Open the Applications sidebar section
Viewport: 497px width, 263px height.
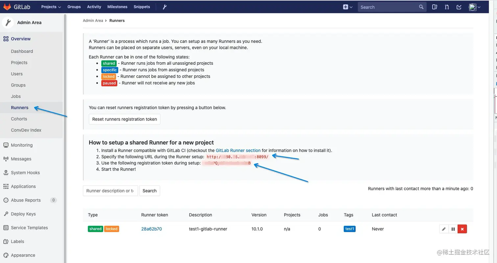click(23, 186)
